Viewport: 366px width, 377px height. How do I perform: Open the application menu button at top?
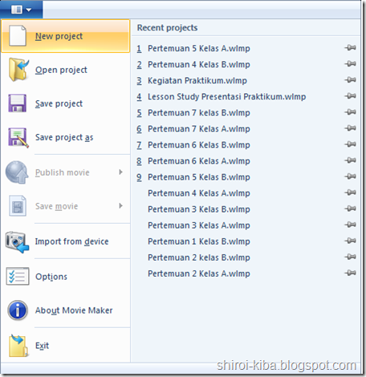coord(22,10)
